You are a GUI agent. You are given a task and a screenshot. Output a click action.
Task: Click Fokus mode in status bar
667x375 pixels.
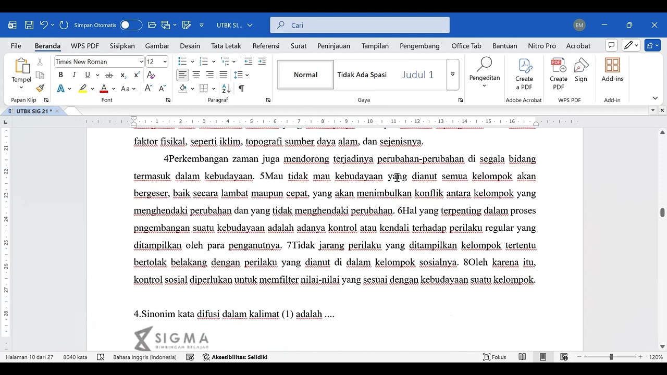click(x=495, y=357)
